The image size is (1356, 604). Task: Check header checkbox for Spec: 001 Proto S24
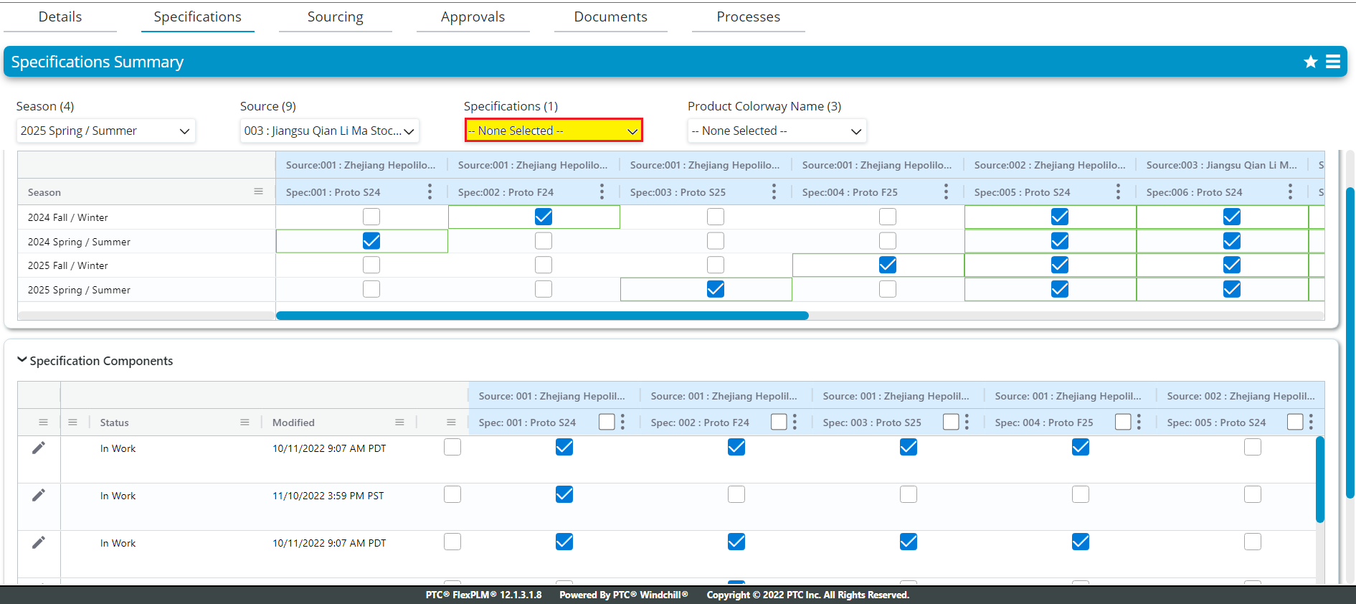(x=607, y=422)
